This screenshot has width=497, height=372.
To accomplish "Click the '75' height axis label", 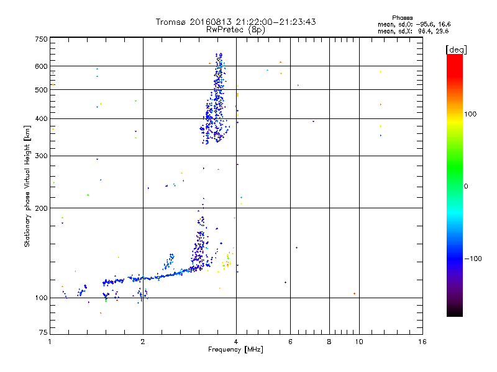I will click(43, 332).
